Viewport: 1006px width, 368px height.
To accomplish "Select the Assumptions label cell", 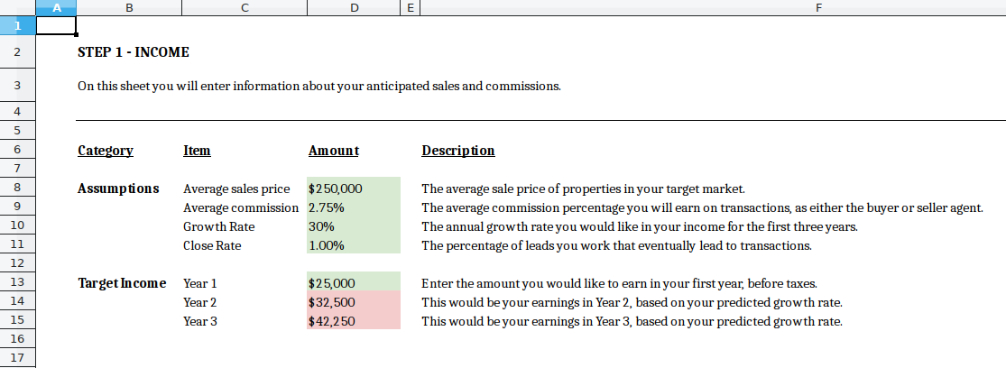I will 118,189.
